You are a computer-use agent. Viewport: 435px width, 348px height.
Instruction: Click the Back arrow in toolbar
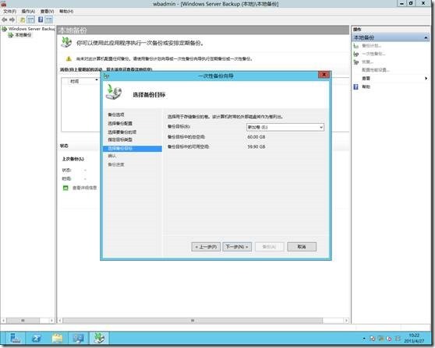pyautogui.click(x=4, y=19)
